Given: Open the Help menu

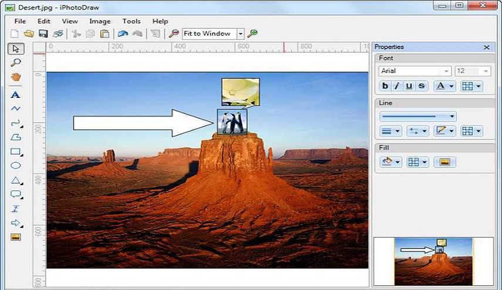Looking at the screenshot, I should [160, 21].
